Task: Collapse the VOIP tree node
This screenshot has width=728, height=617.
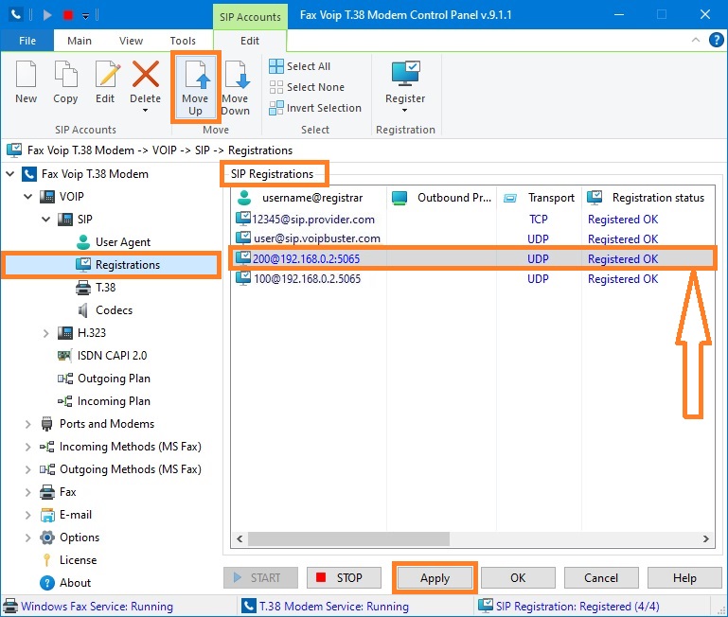Action: pos(28,197)
